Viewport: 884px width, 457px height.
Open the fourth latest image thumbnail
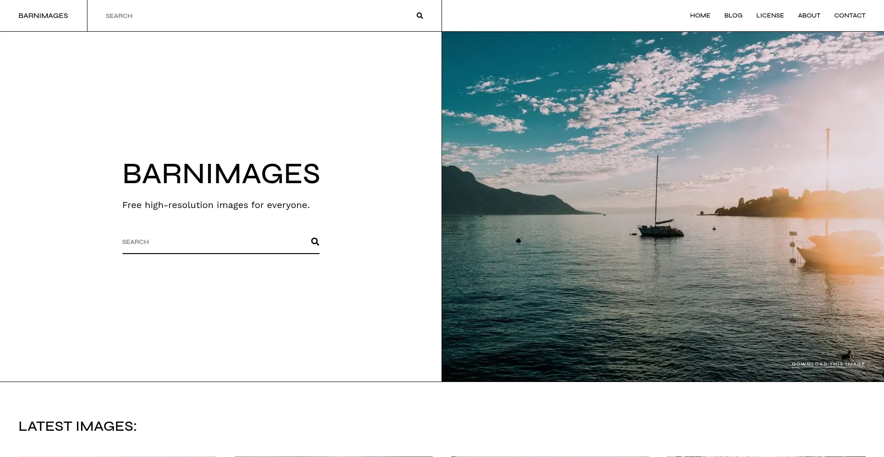(767, 456)
